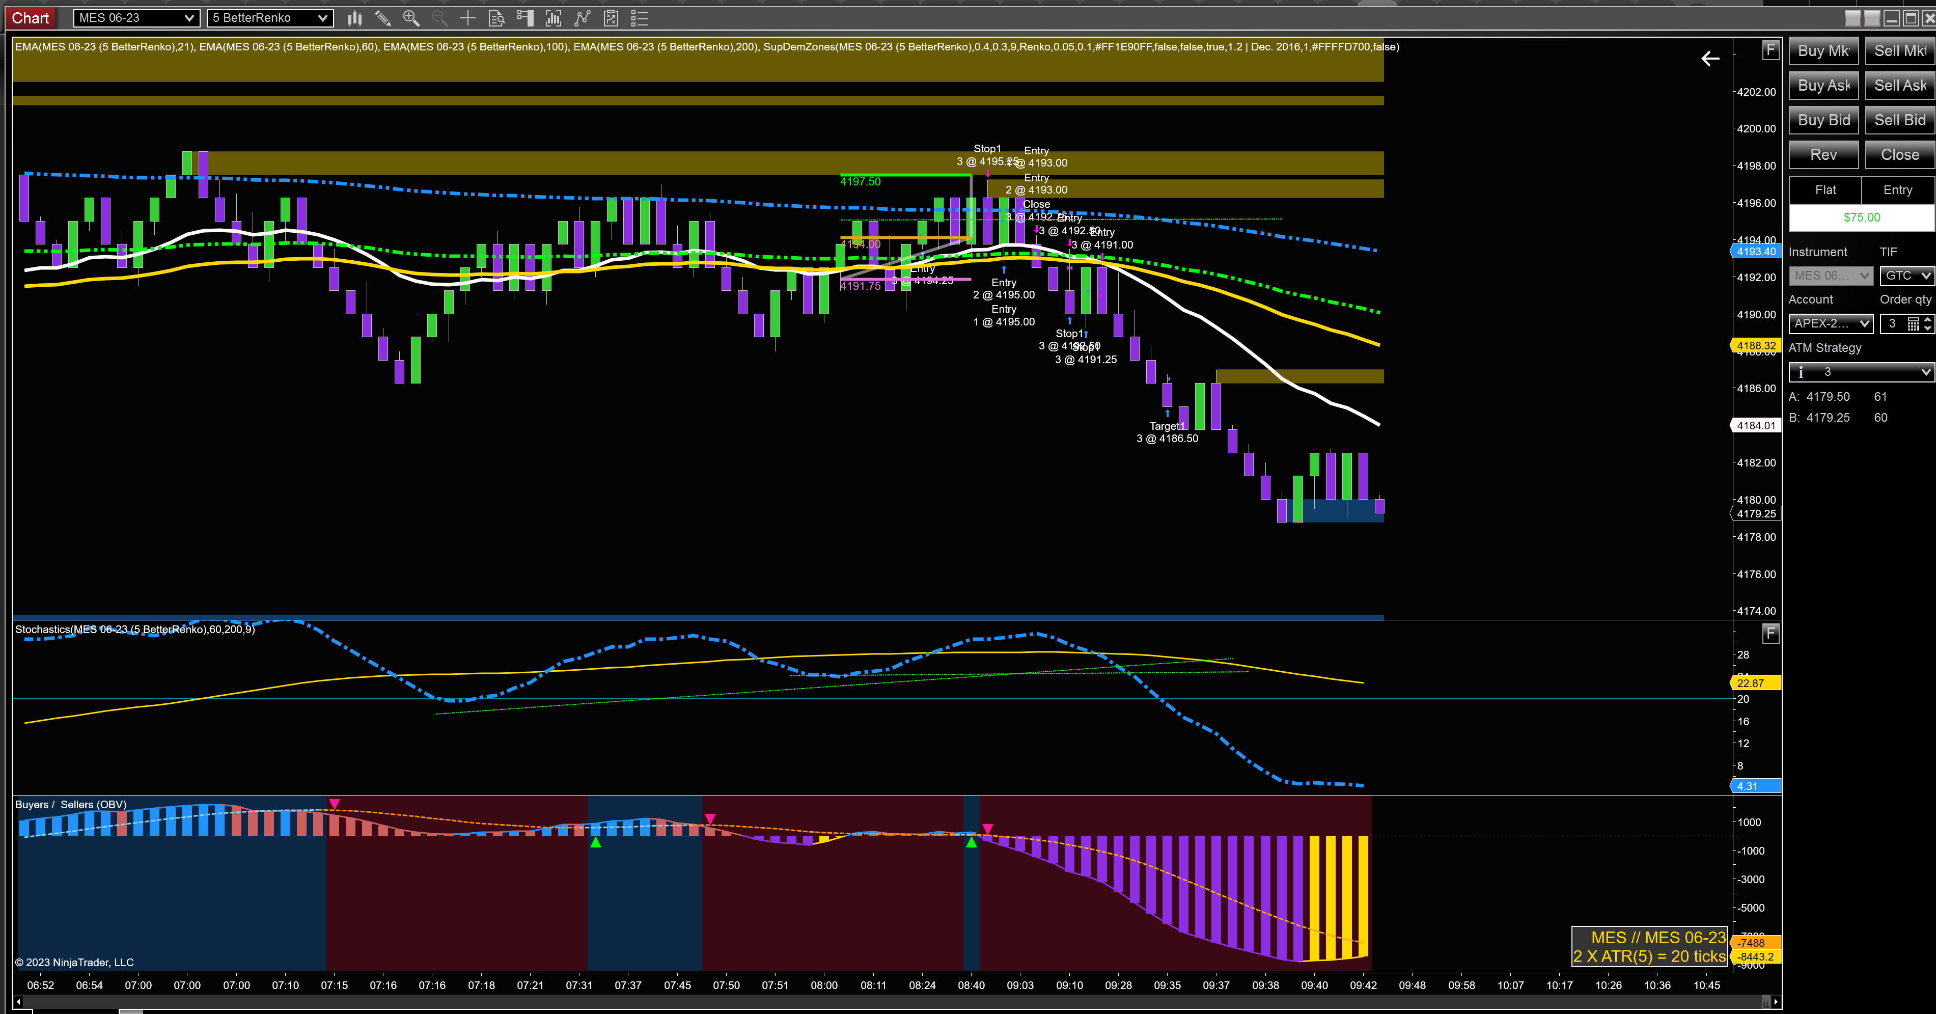Click the horizontal chart scrollbar track
This screenshot has width=1936, height=1014.
tap(894, 1002)
